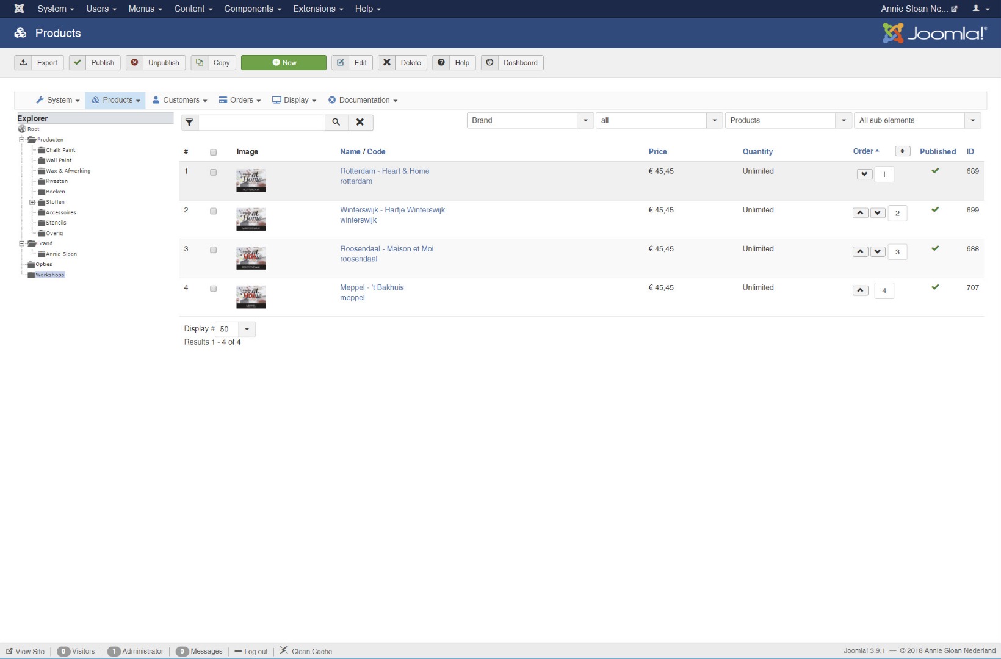Open Winterswijk - Hartje Winterswijk product
The image size is (1001, 659).
[392, 210]
